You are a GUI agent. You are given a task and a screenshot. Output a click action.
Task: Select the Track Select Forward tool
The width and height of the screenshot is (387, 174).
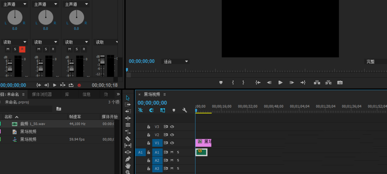128,105
